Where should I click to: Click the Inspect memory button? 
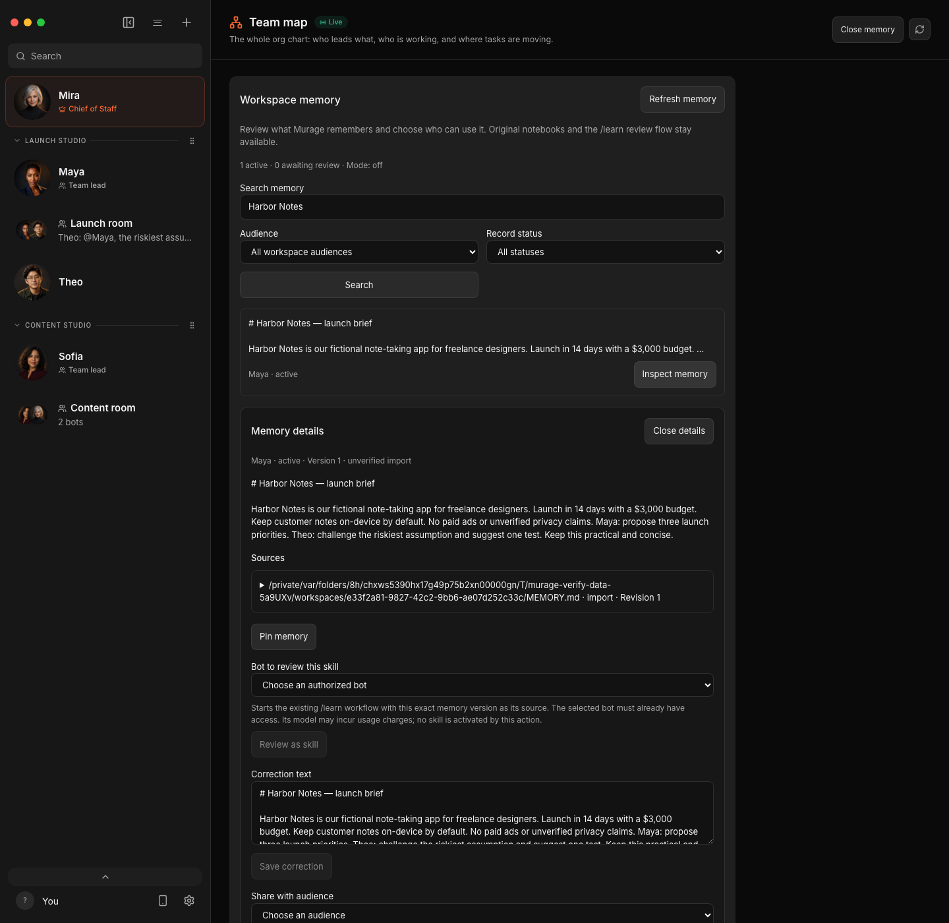click(675, 374)
